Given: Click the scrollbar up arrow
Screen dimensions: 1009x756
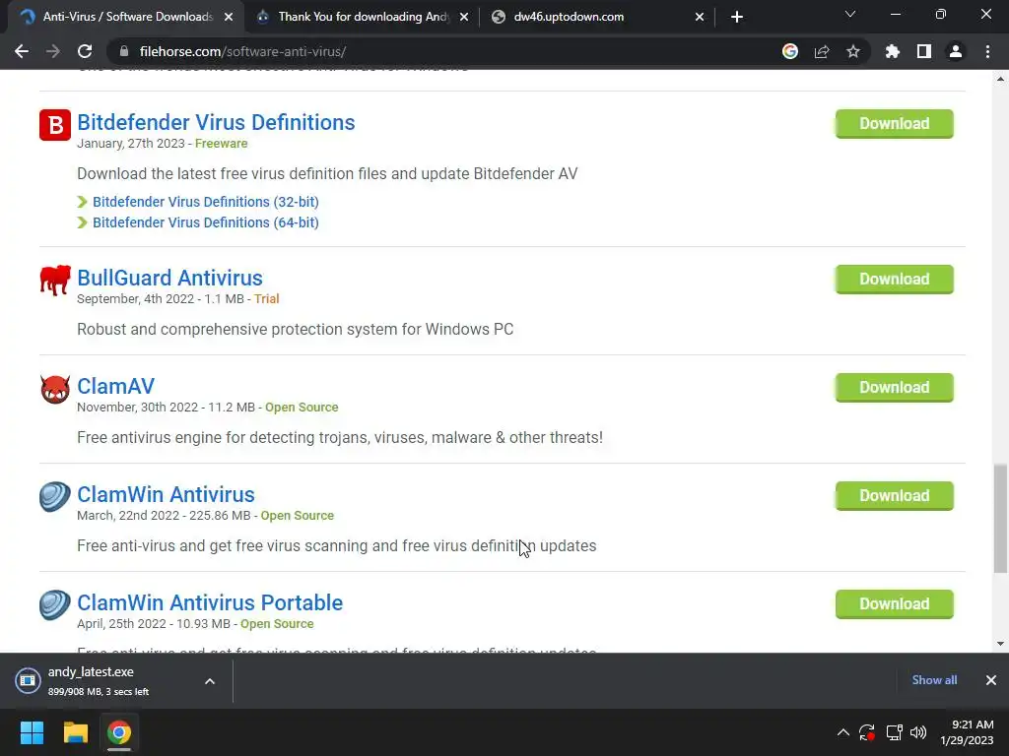Looking at the screenshot, I should pos(1000,79).
